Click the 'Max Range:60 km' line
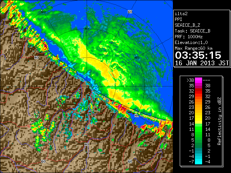Image resolution: width=231 pixels, height=173 pixels. (193, 48)
